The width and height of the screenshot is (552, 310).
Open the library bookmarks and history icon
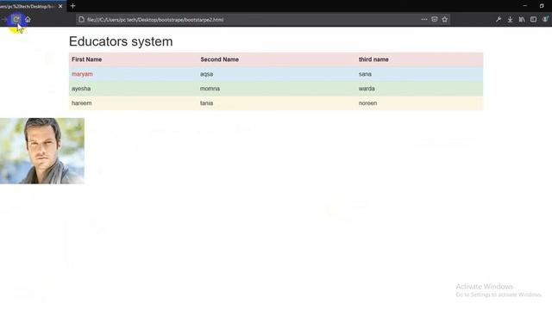[522, 20]
